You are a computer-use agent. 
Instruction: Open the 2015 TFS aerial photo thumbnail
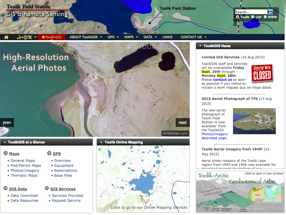tap(254, 121)
